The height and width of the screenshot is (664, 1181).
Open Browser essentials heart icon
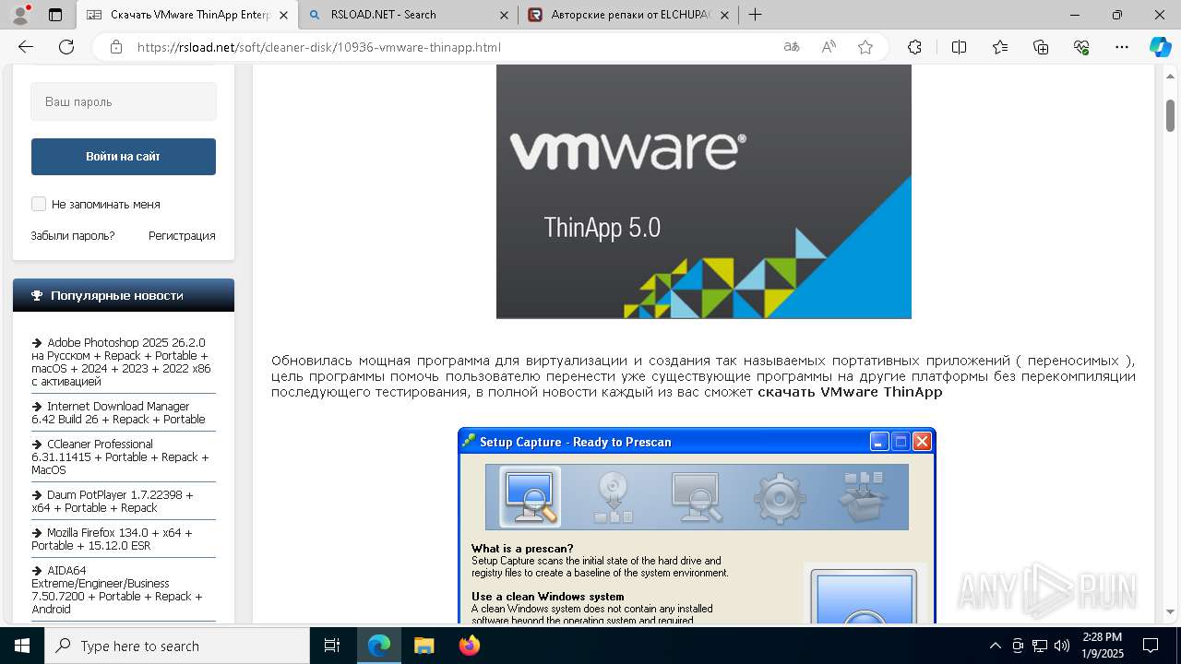(1081, 47)
